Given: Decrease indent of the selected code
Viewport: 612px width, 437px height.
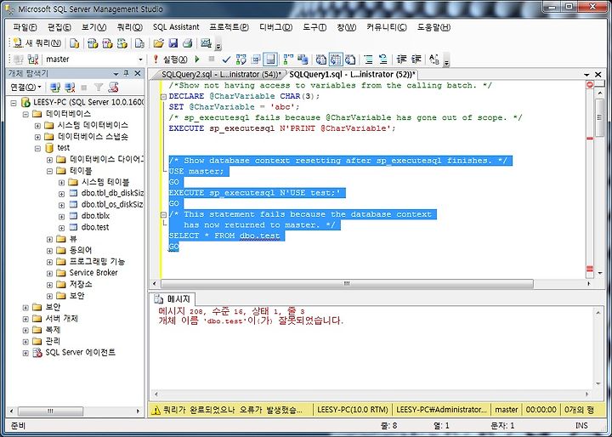Looking at the screenshot, I should tap(401, 60).
